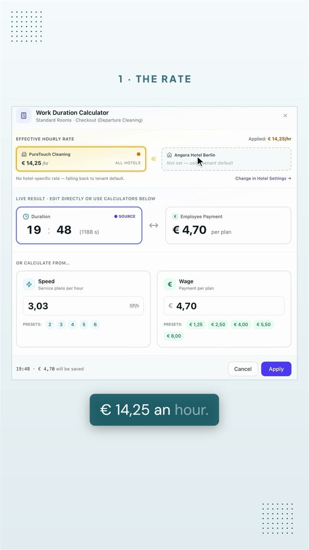
Task: Click the Speed input showing 3,03
Action: point(83,306)
